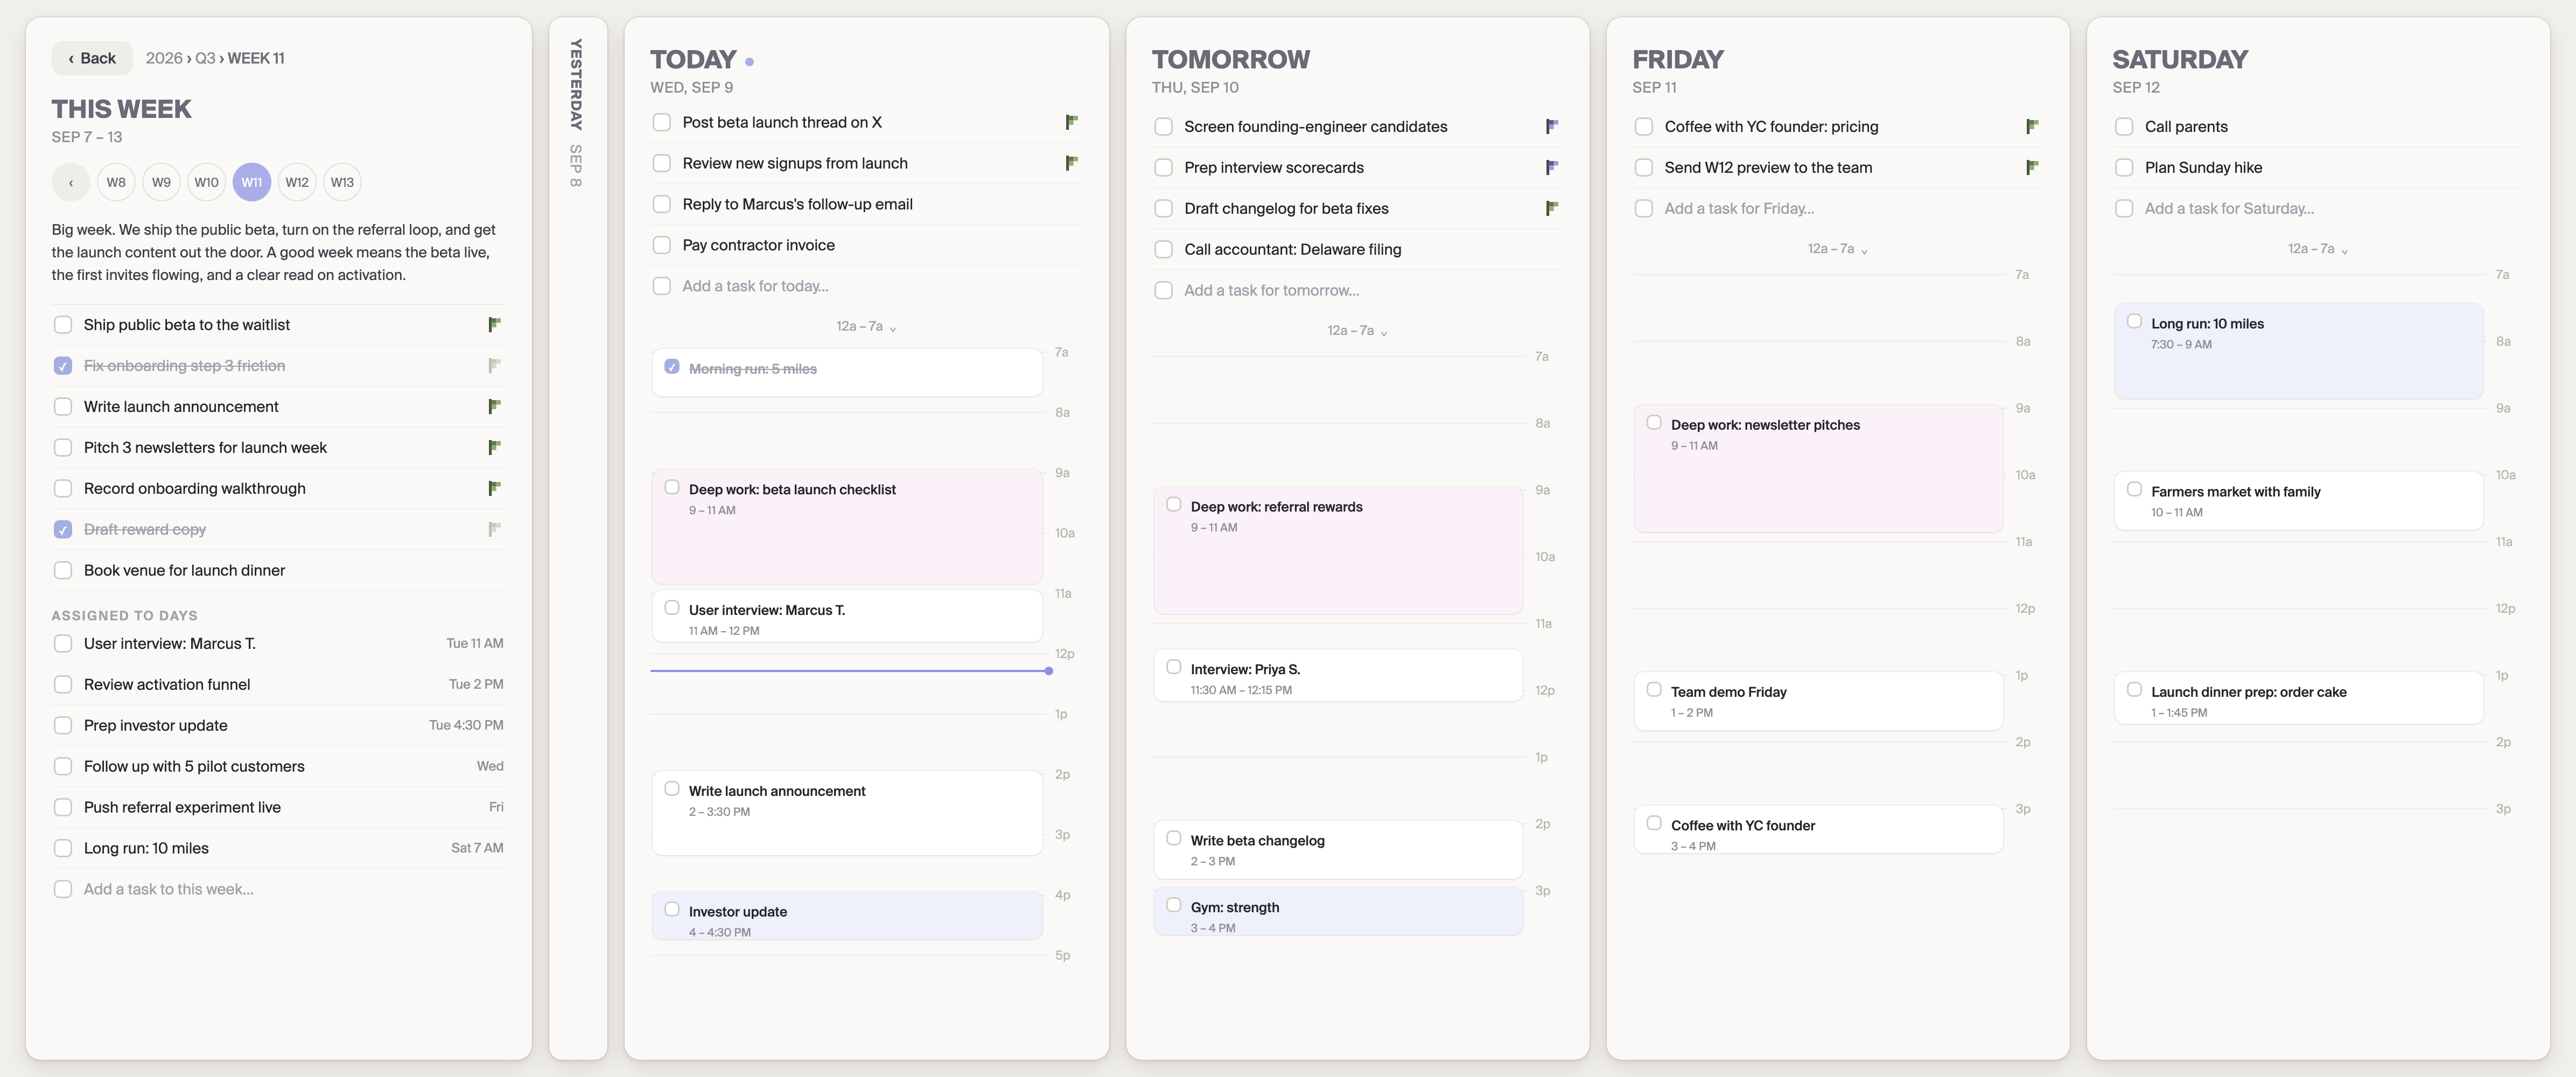Toggle flag on Draft changelog for beta fixes
2576x1077 pixels.
coord(1552,208)
